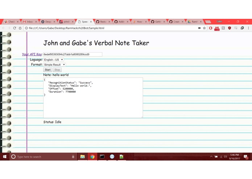This screenshot has width=252, height=179.
Task: Click the red shield extension icon
Action: (230, 28)
